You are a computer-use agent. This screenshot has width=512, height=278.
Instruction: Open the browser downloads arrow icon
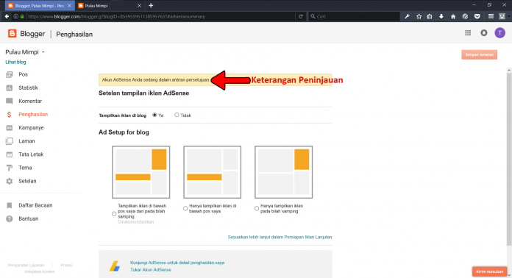(441, 16)
